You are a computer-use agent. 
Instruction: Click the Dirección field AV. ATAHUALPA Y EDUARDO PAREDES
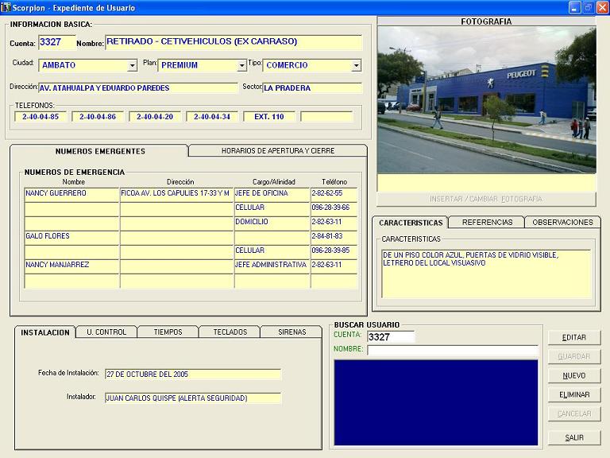point(138,88)
